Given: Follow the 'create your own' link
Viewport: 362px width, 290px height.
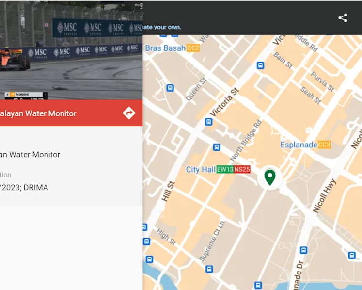Looking at the screenshot, I should coord(162,27).
